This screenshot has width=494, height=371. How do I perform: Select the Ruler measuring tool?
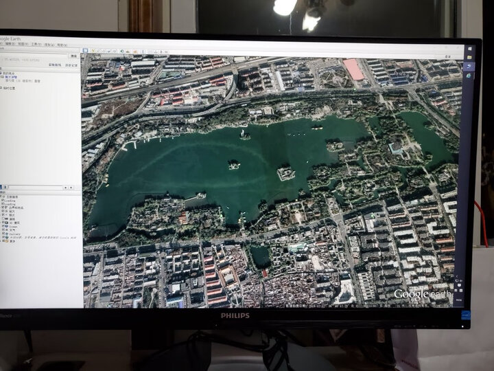point(143,52)
